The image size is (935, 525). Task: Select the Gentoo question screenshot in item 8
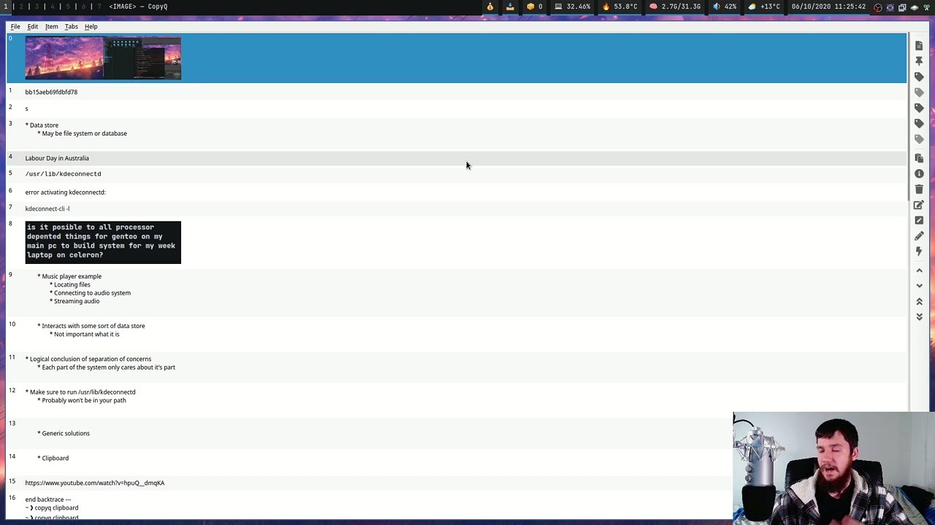click(x=102, y=241)
